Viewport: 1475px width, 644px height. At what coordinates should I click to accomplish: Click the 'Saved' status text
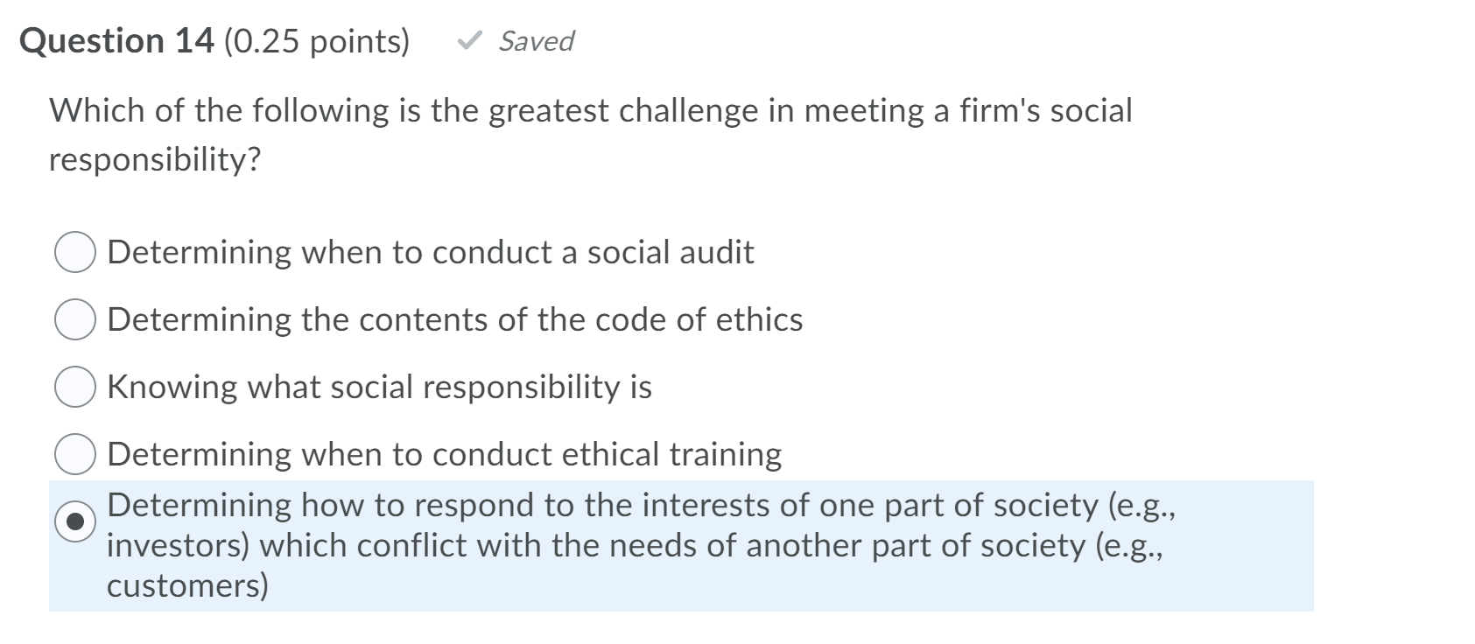[536, 41]
